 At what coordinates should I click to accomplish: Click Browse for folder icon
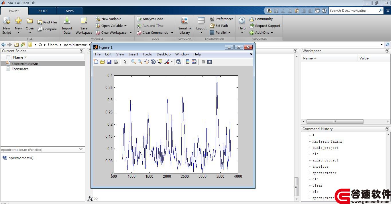coord(23,45)
